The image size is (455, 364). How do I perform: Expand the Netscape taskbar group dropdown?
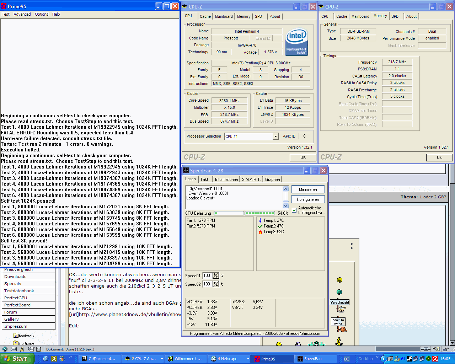click(248, 359)
